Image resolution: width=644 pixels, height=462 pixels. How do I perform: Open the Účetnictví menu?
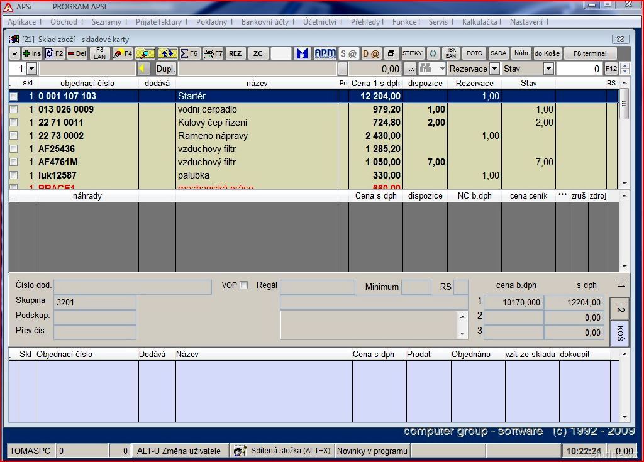pos(319,21)
